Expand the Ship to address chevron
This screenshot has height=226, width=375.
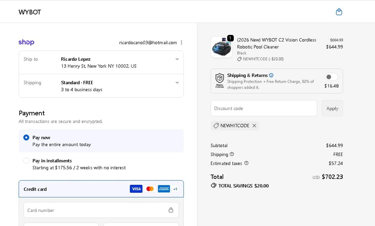coord(177,59)
